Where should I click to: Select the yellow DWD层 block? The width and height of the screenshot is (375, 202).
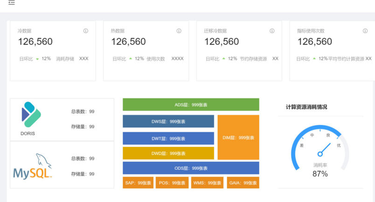tap(168, 153)
